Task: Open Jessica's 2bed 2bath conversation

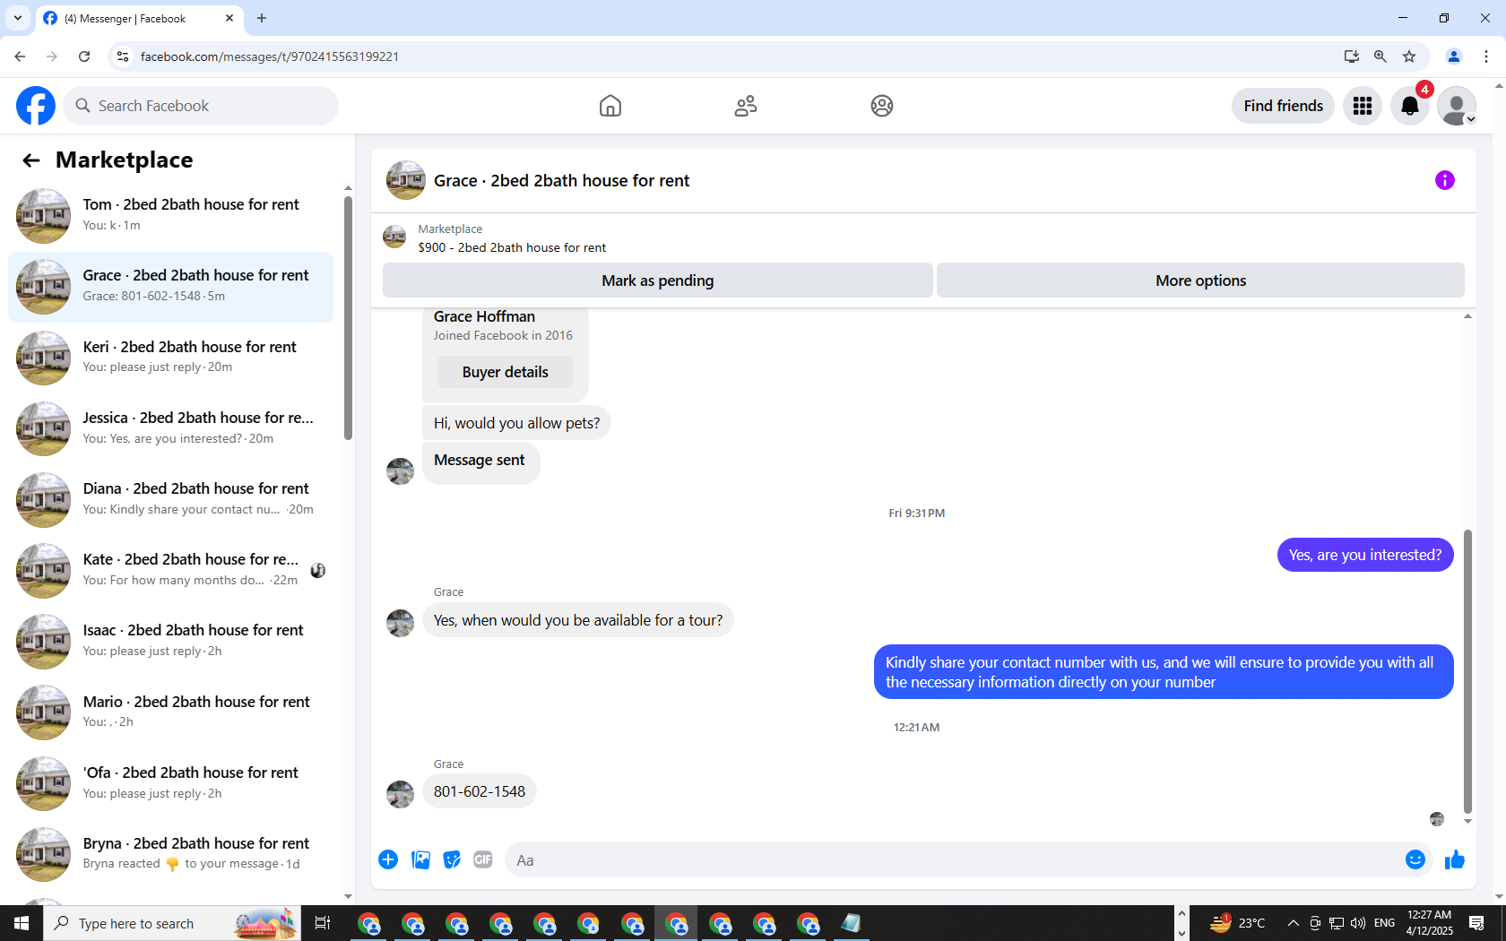Action: pyautogui.click(x=170, y=428)
